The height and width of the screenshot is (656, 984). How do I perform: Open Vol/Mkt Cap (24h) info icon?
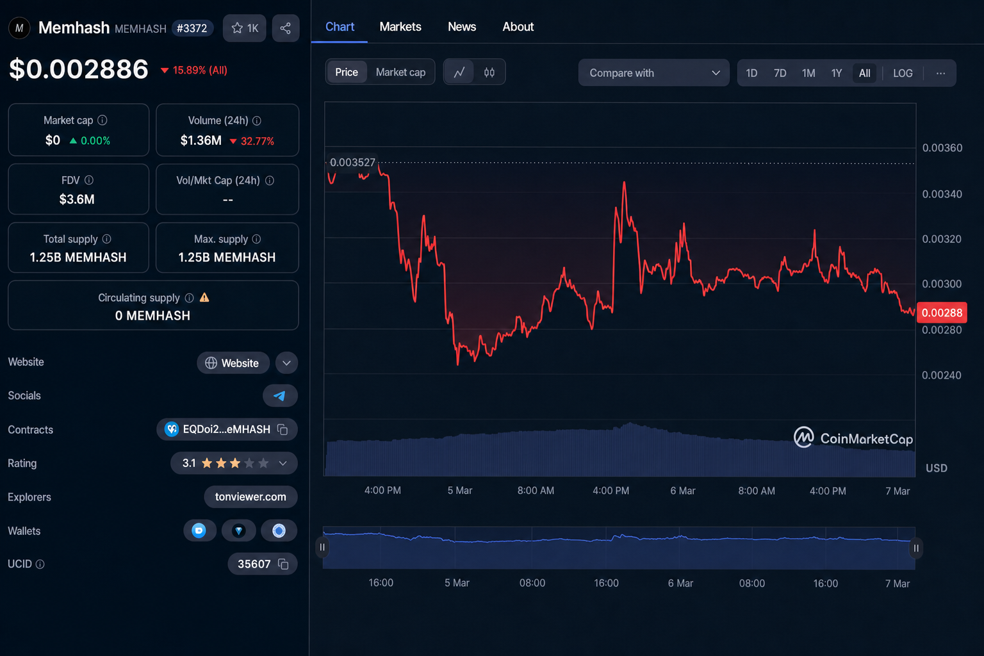pos(270,181)
